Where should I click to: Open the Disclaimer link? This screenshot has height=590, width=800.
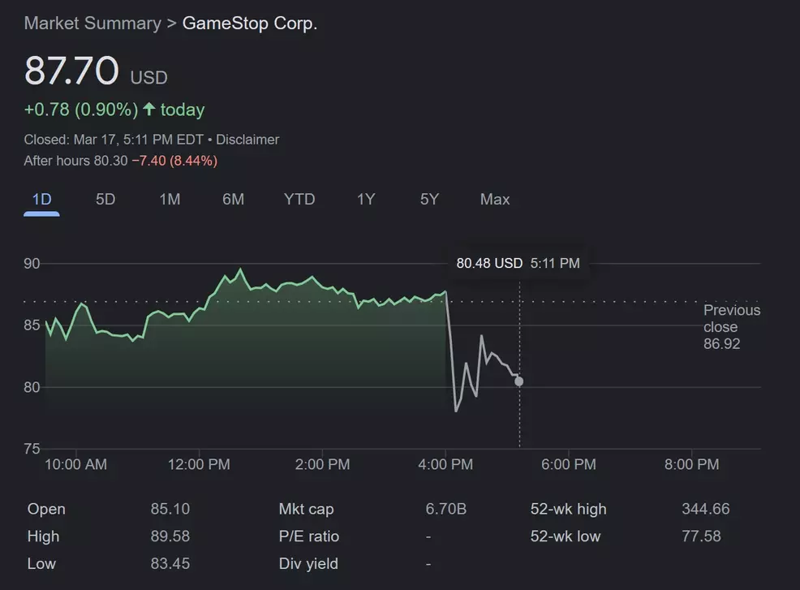(x=247, y=140)
